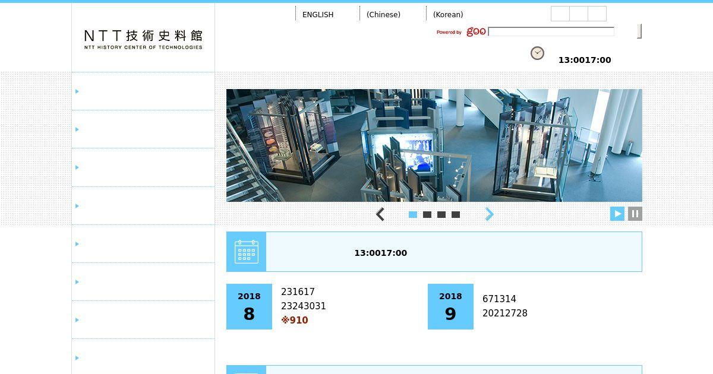Viewport: 713px width, 374px height.
Task: Switch the site language to ENGLISH
Action: tap(318, 14)
